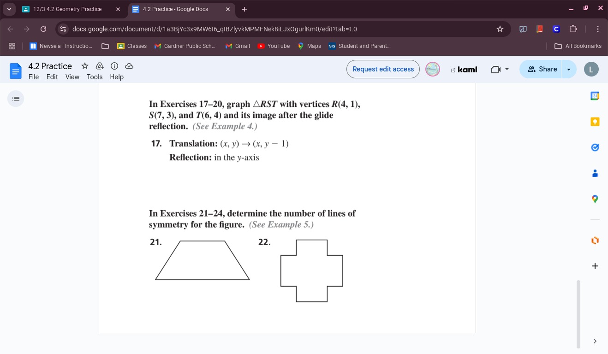Open Google Calendar in side panel

click(595, 96)
